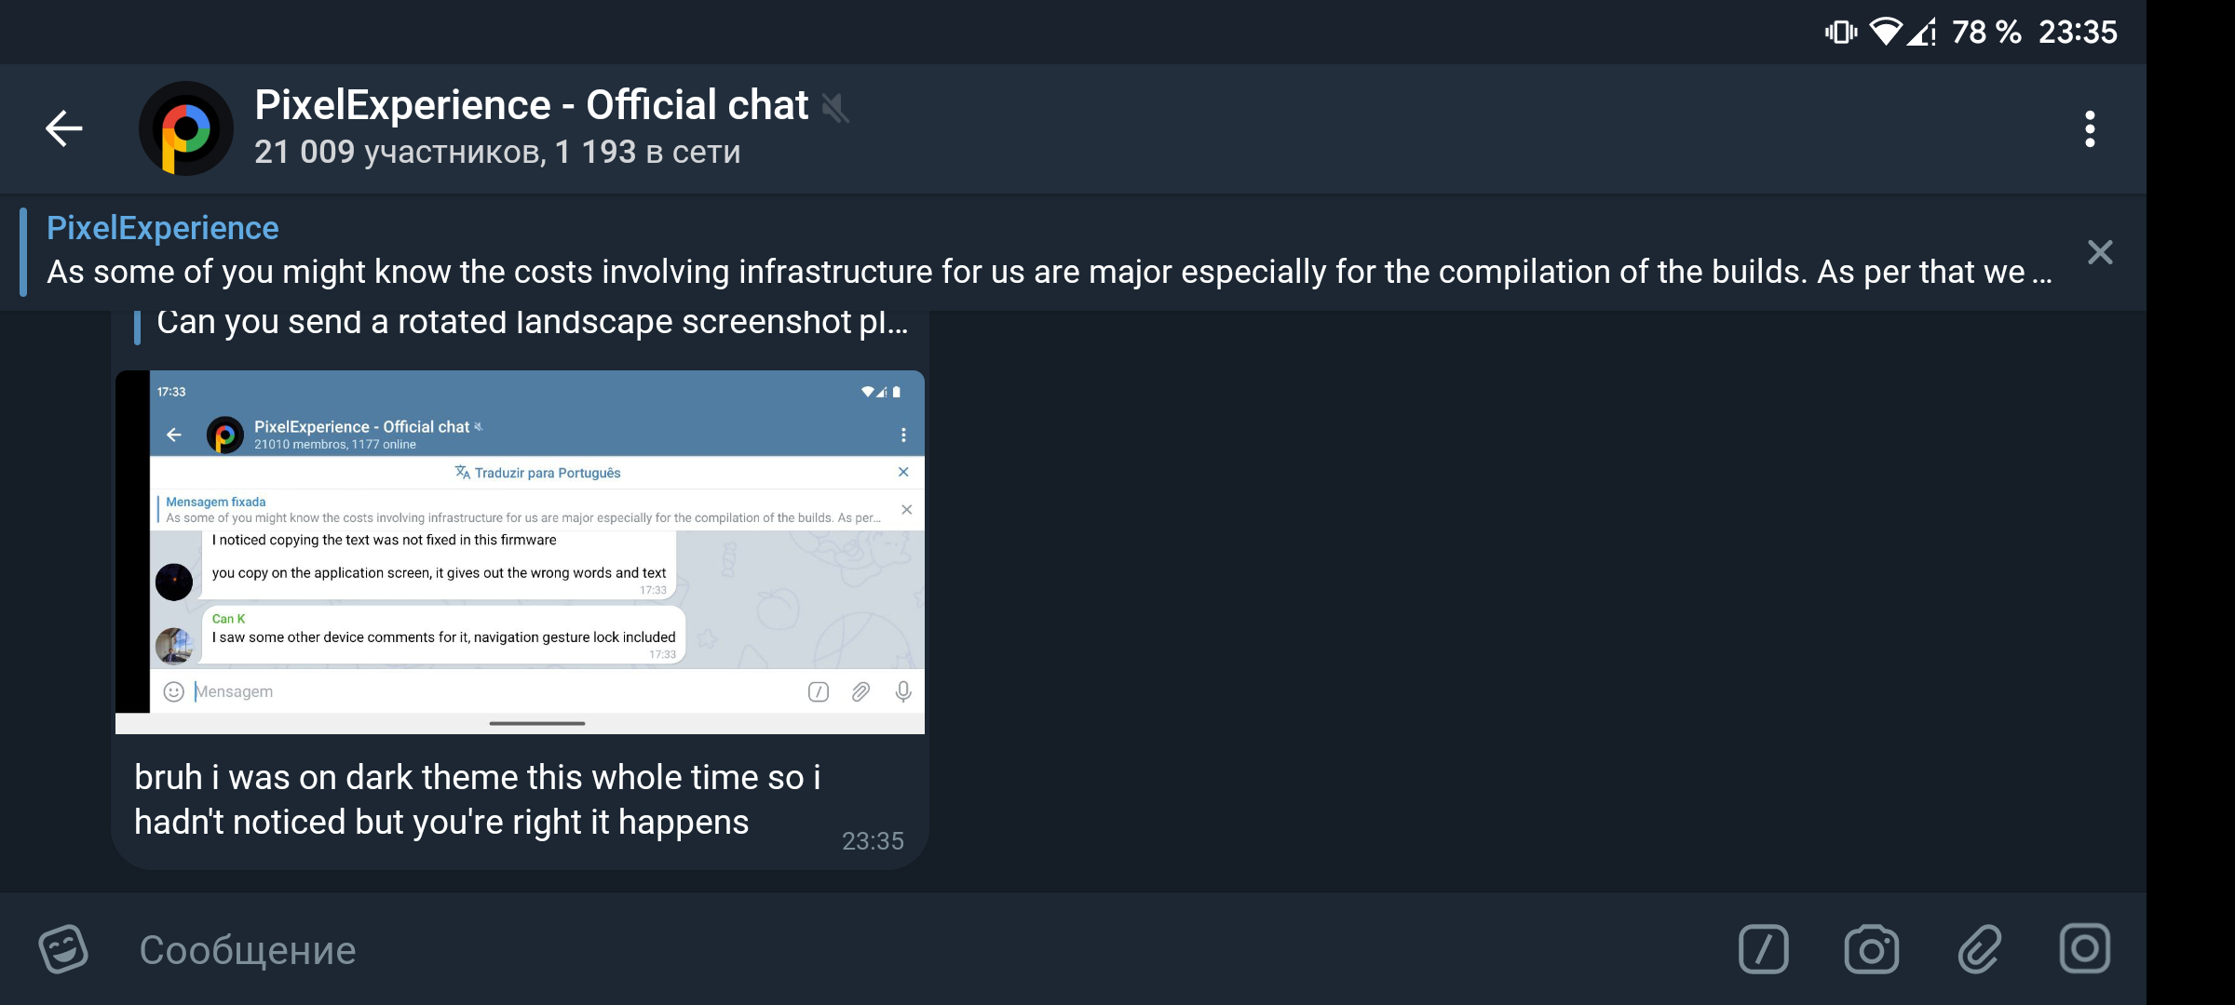2235x1005 pixels.
Task: Tap the members count subtitle
Action: pos(497,152)
